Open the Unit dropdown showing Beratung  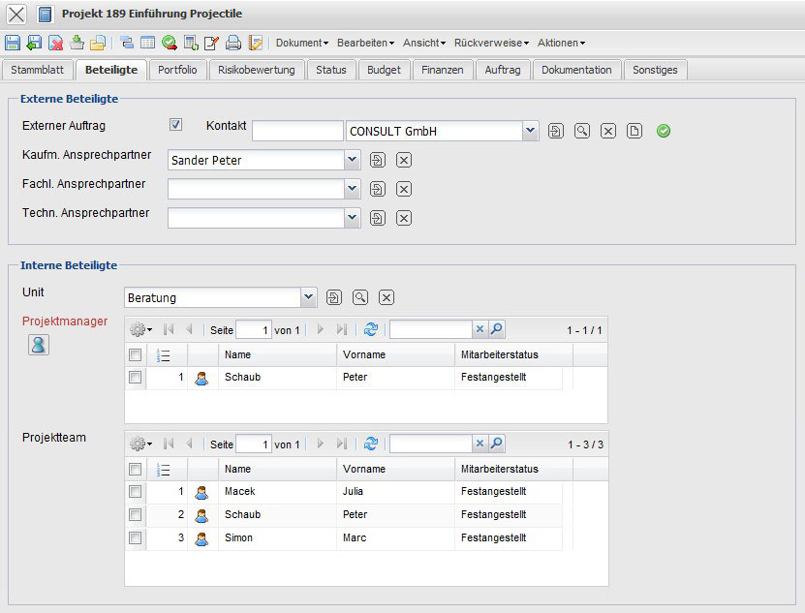(308, 297)
